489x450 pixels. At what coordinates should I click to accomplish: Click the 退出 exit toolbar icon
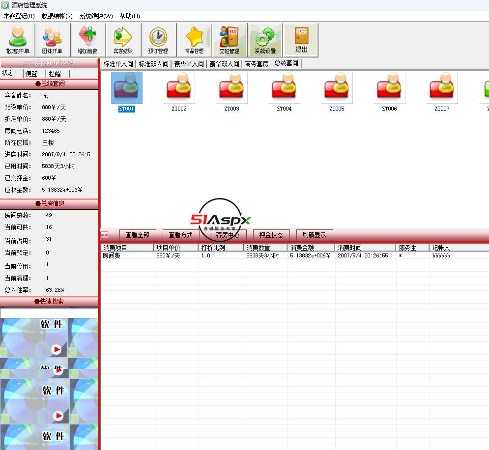point(301,40)
